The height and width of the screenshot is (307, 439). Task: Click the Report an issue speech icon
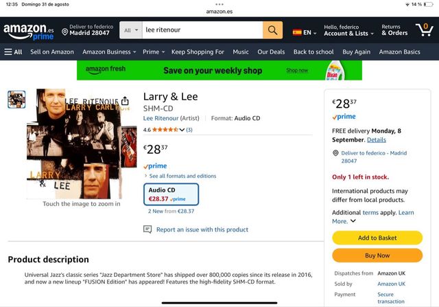click(147, 229)
